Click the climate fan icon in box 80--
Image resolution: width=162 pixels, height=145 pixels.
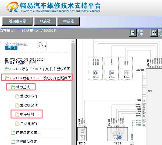click(x=96, y=73)
